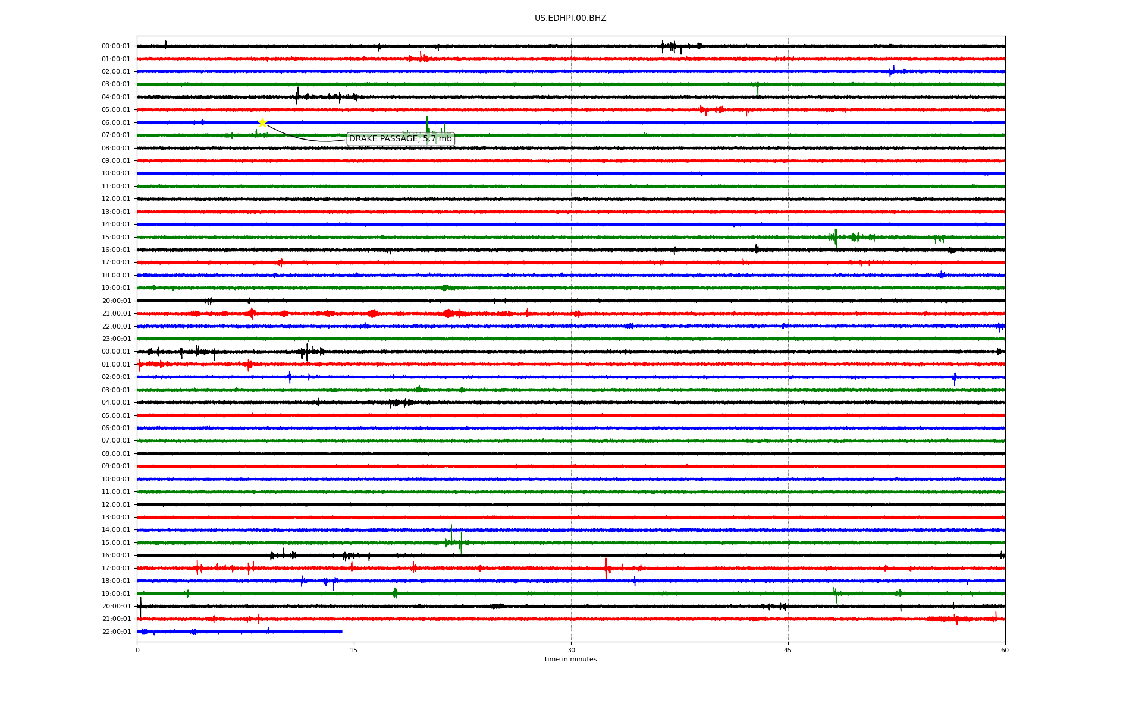
Task: Select the topmost 00:00:01 row label
Action: click(x=116, y=46)
